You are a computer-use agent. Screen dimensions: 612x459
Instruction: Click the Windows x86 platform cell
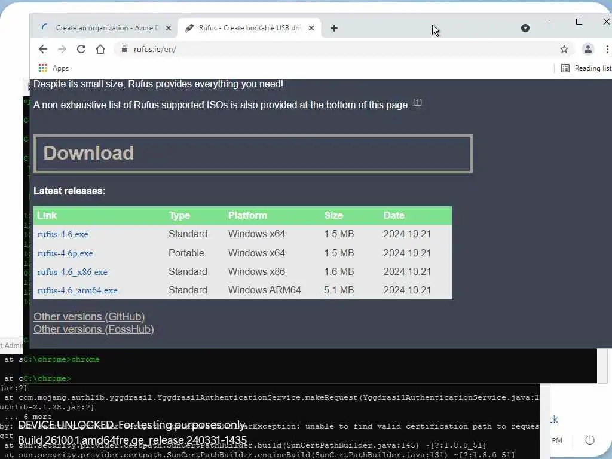[256, 272]
